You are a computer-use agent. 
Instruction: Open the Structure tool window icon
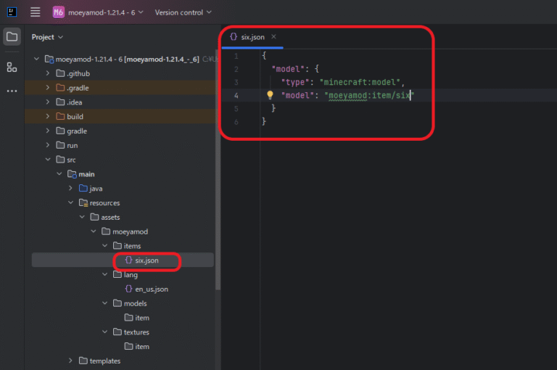pyautogui.click(x=12, y=67)
